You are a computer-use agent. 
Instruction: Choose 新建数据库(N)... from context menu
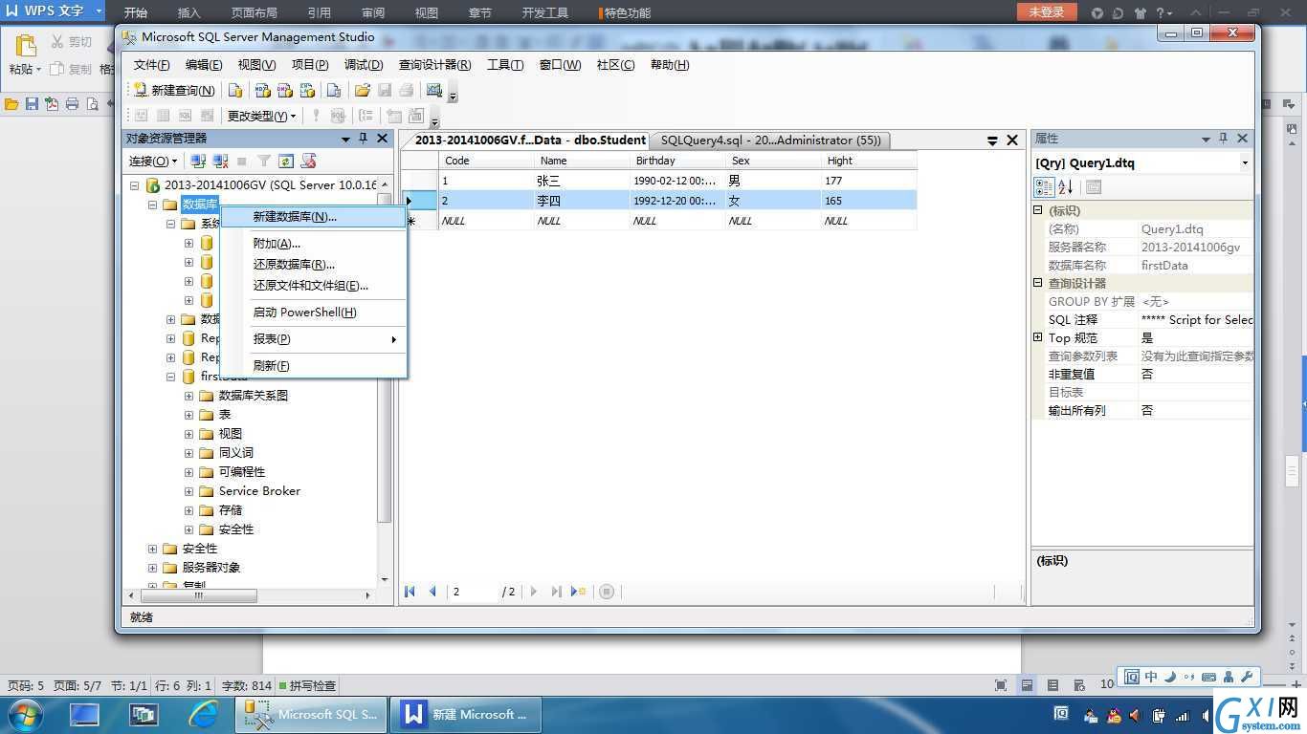314,217
